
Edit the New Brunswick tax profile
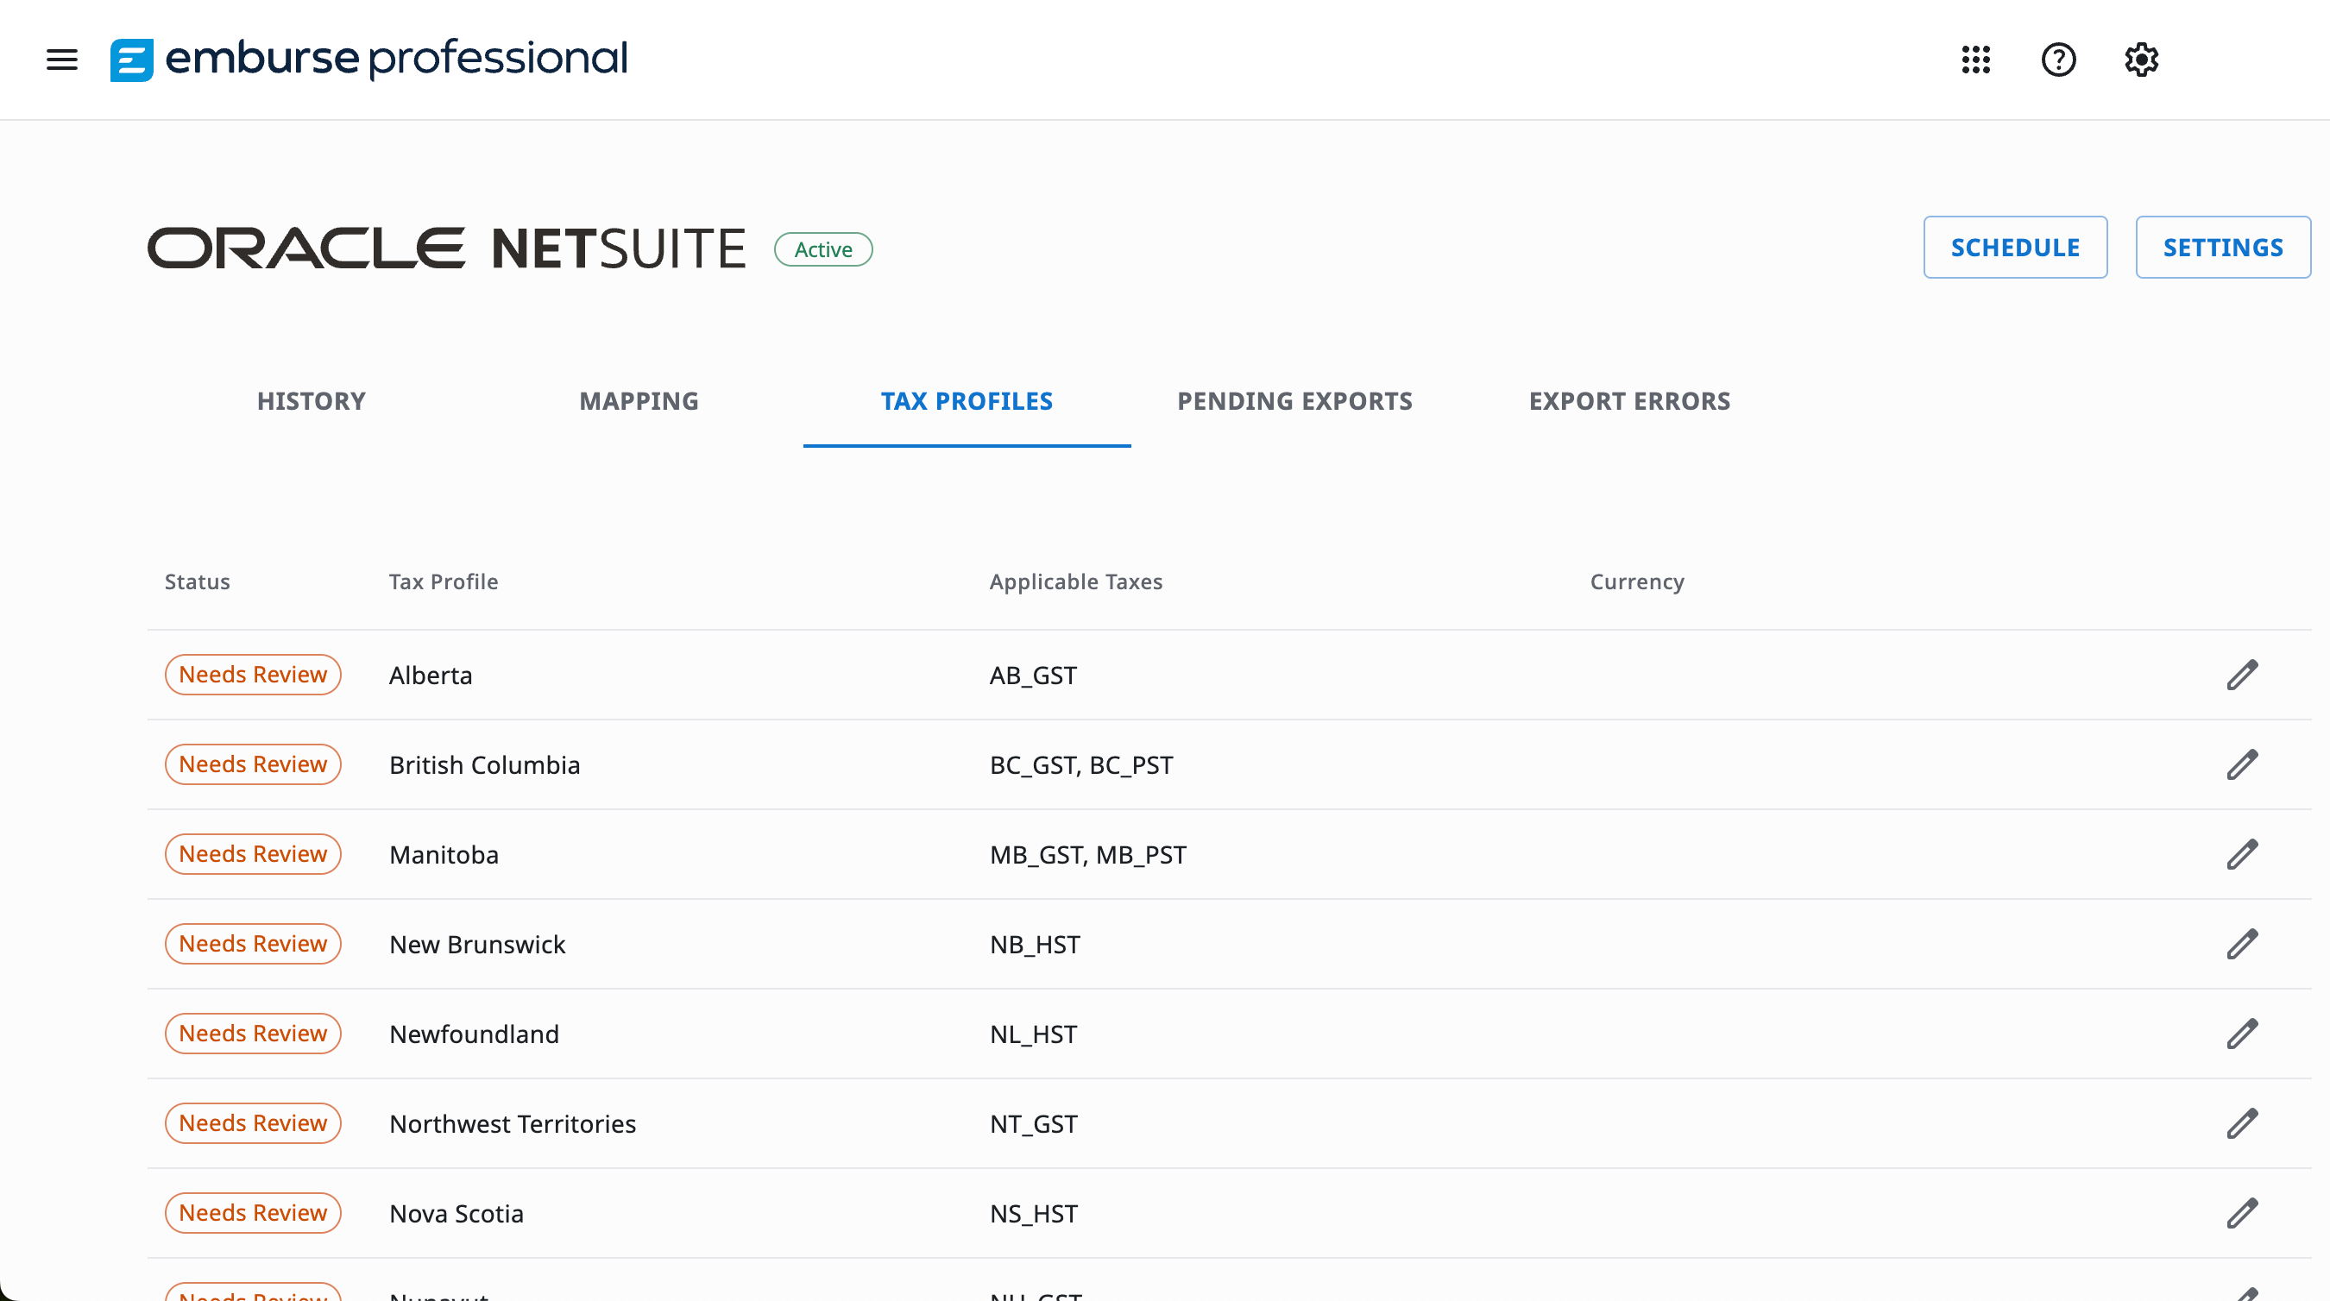tap(2241, 944)
